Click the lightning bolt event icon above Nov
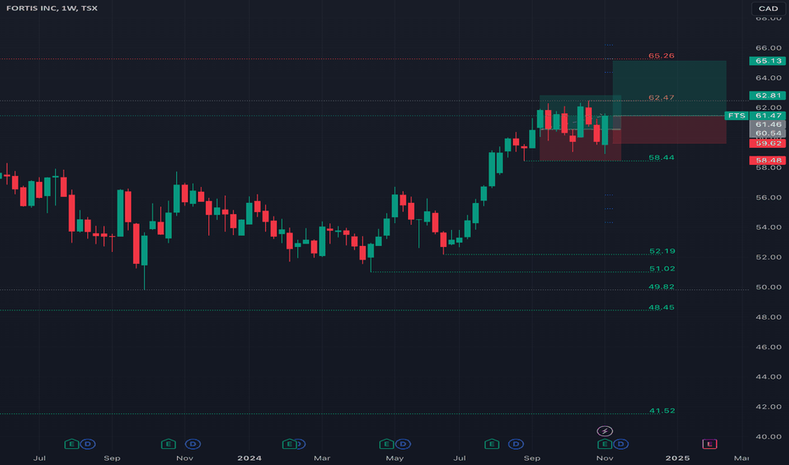789x465 pixels. (x=604, y=431)
